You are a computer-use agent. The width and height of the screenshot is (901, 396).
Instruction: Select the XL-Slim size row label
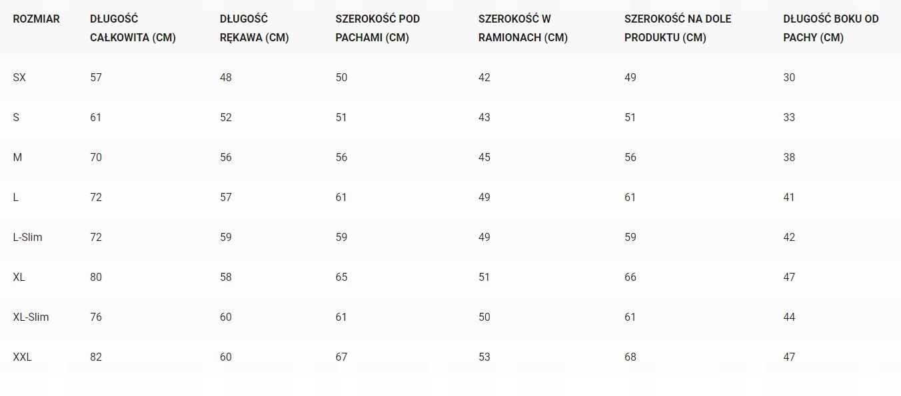pos(31,317)
